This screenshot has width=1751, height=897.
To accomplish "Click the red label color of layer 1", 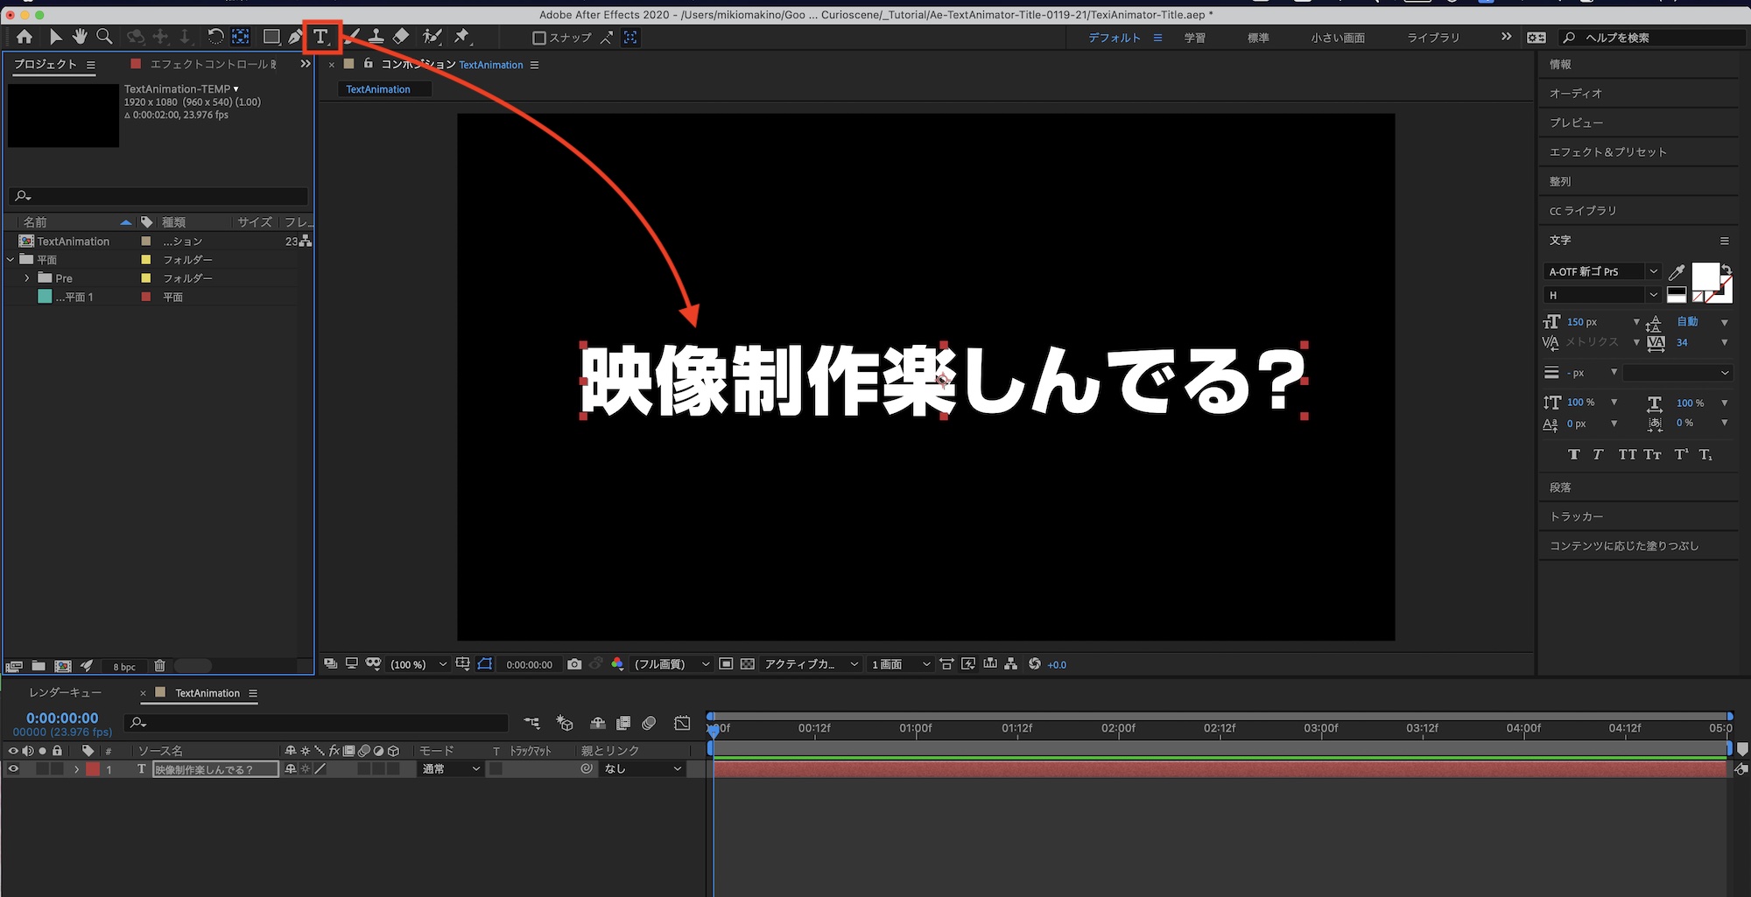I will (x=93, y=768).
